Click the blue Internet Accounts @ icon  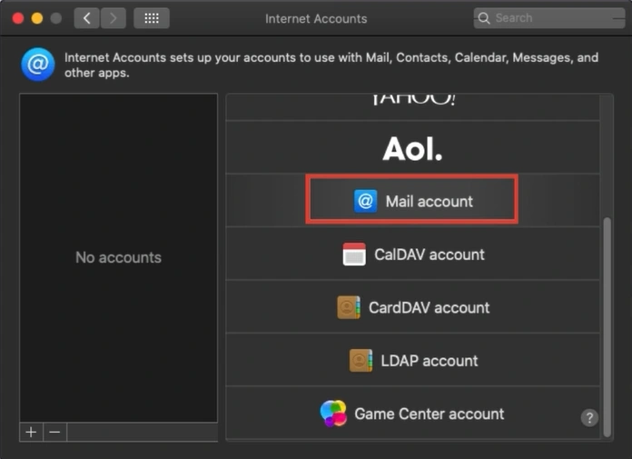click(x=38, y=65)
